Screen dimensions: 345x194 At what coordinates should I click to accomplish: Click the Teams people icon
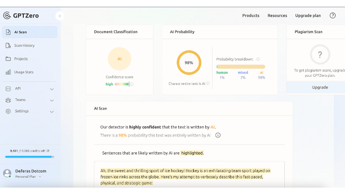(x=8, y=100)
